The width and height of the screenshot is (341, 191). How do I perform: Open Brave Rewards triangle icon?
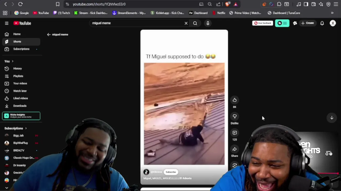click(236, 4)
